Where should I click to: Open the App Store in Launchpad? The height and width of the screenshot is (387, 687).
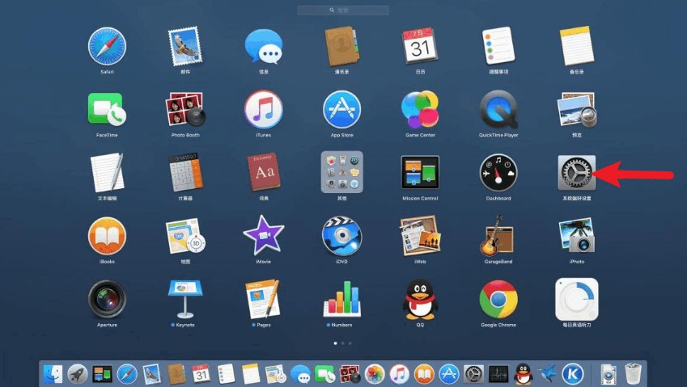point(341,109)
